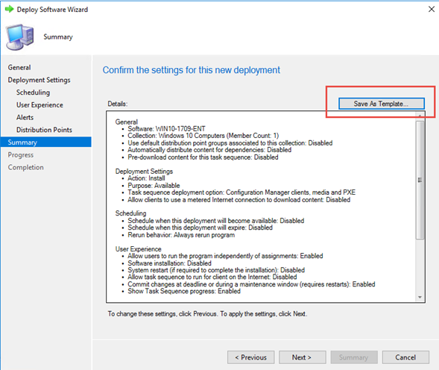Screen dimensions: 439x370
Task: Click Schedule deployment become available line
Action: point(216,221)
